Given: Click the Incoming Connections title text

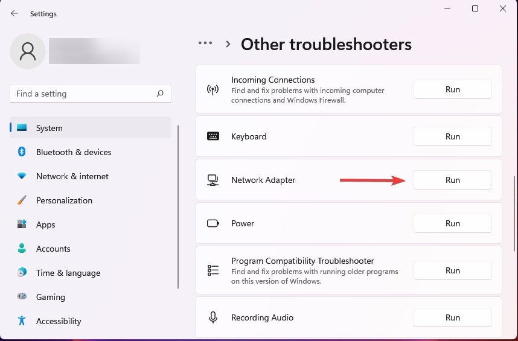Looking at the screenshot, I should 273,80.
